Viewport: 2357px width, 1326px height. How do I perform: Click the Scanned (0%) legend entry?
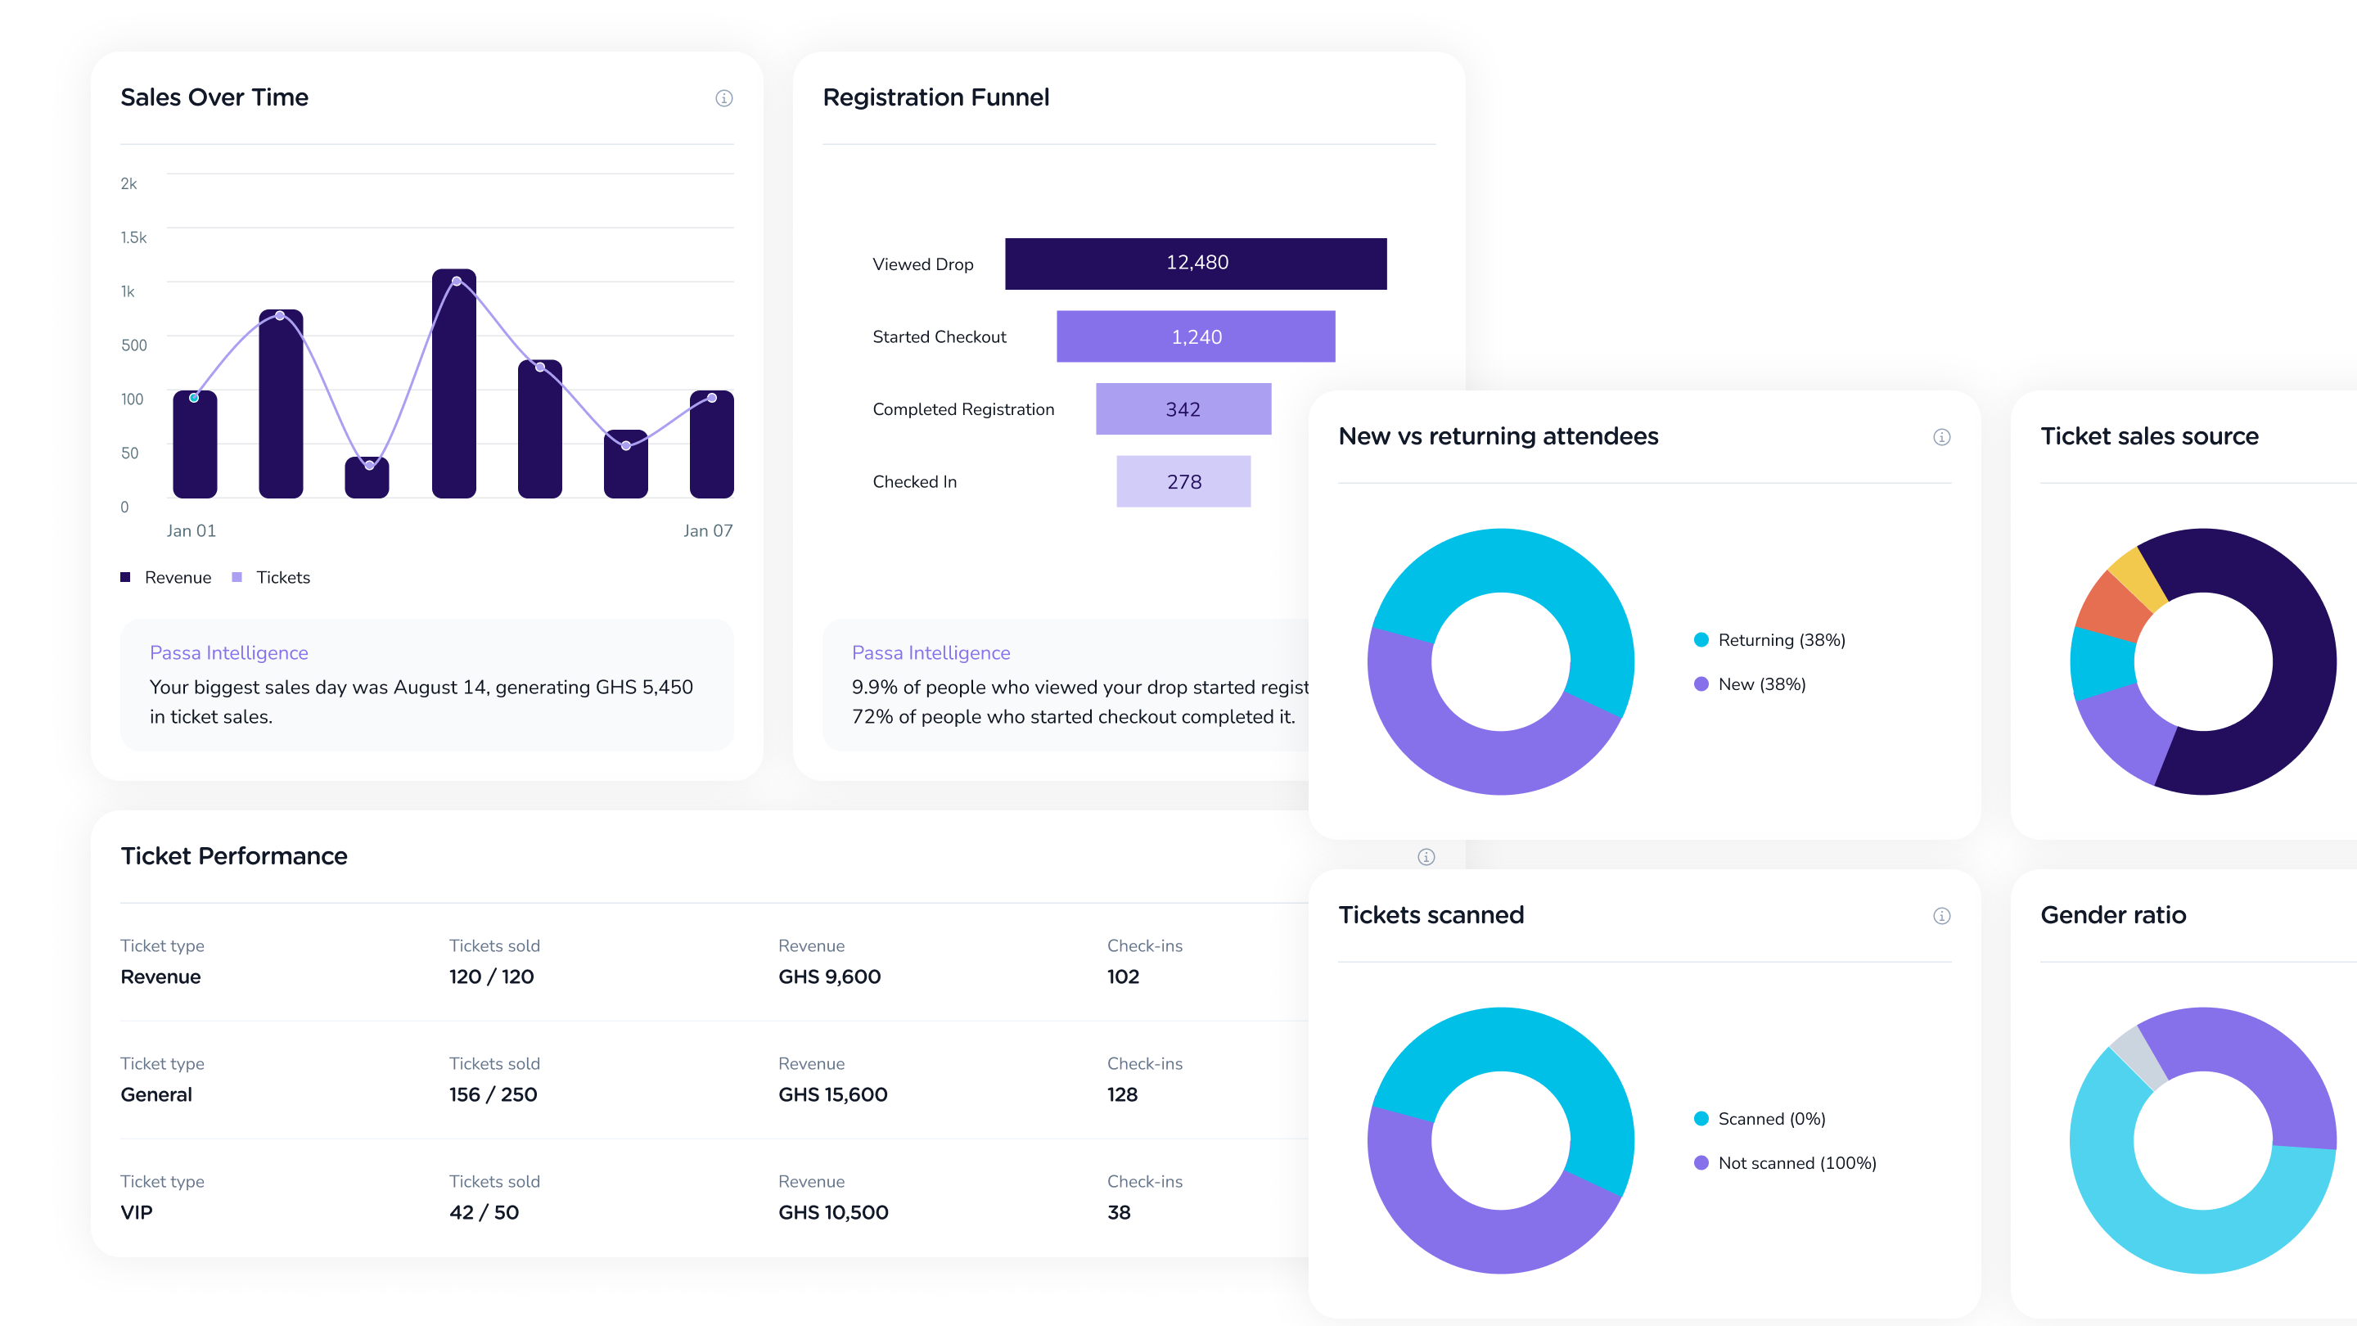click(1760, 1118)
